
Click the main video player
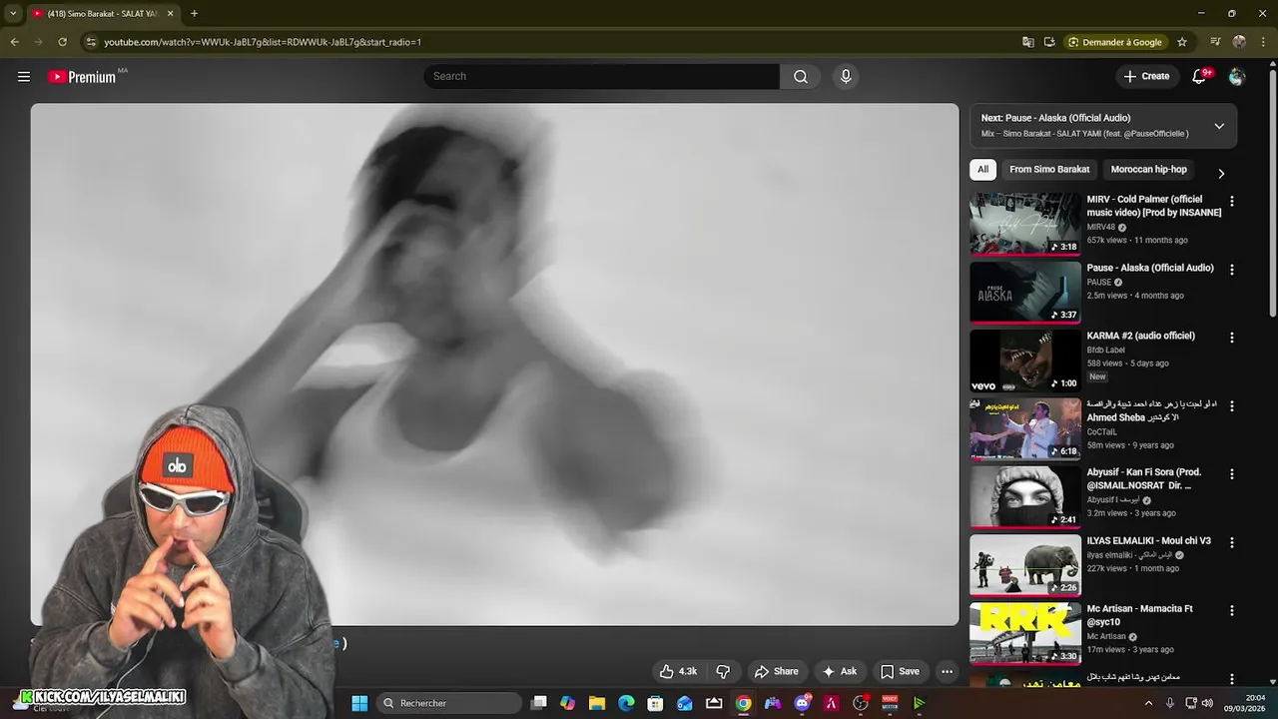tap(494, 364)
